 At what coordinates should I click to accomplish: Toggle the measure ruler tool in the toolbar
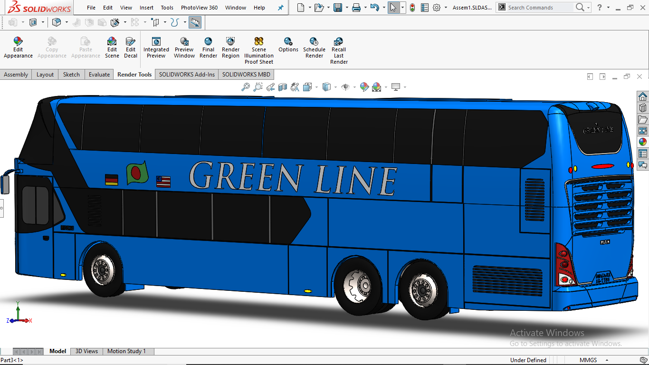[x=195, y=22]
